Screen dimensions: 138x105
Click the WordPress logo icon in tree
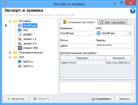click(20, 25)
